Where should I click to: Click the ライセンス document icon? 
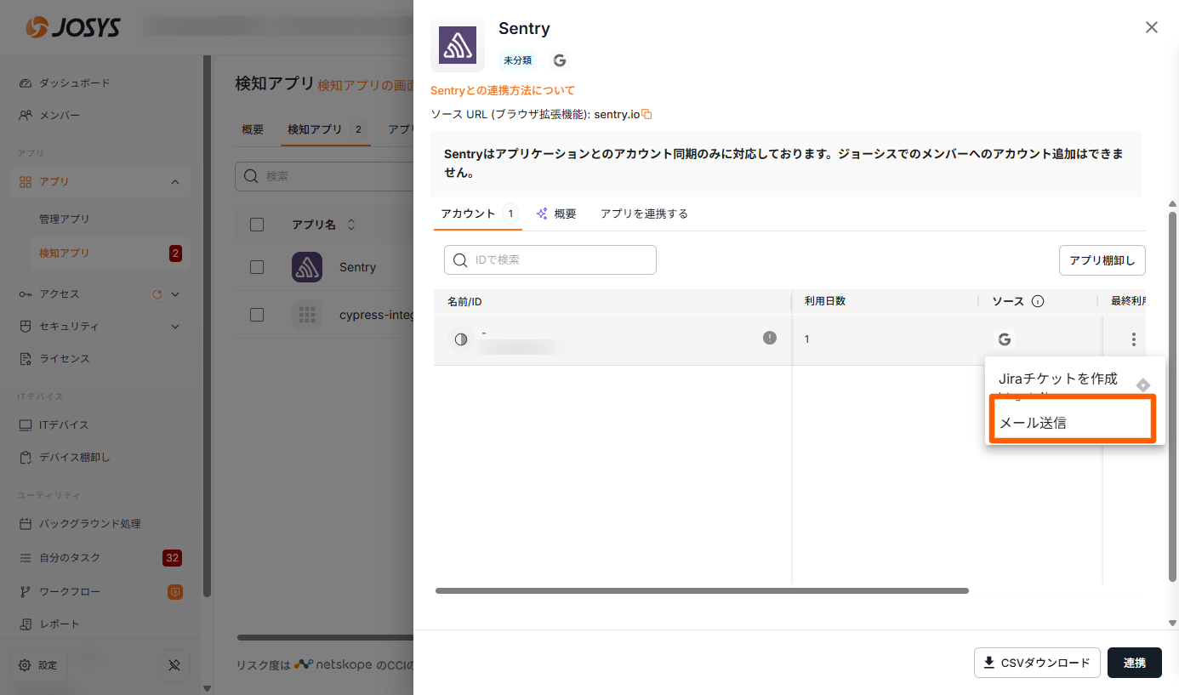(25, 359)
